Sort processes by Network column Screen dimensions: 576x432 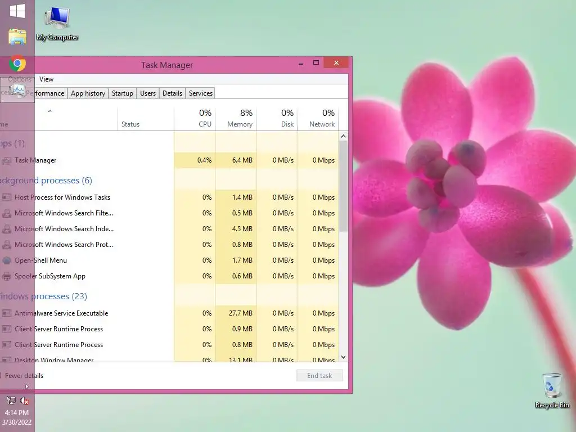pyautogui.click(x=318, y=119)
